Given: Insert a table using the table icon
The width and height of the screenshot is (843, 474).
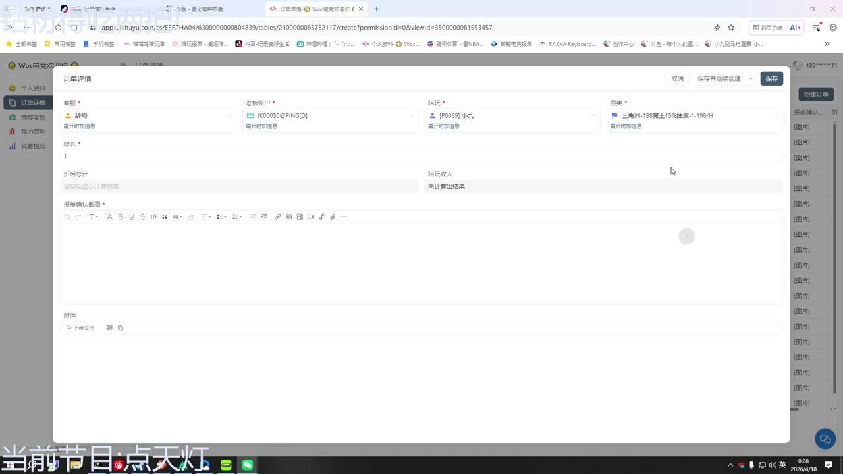Looking at the screenshot, I should pos(288,217).
